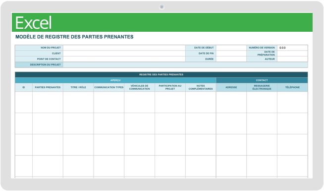This screenshot has height=191, width=324.
Task: Select the DURÉE label cell
Action: [201, 59]
